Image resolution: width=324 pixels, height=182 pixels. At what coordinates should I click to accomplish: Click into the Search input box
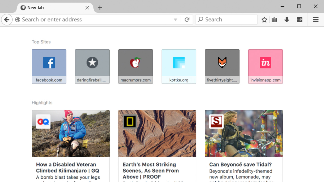pos(226,19)
